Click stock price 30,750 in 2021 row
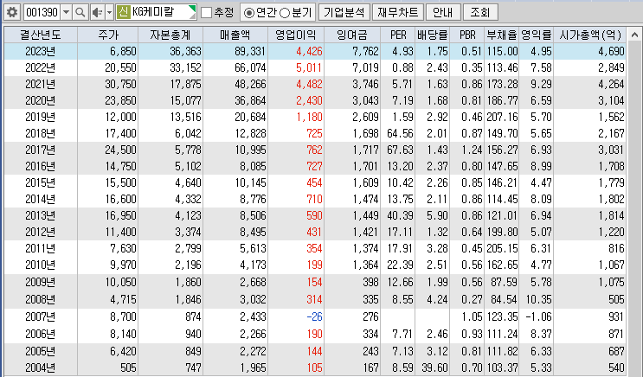 click(120, 84)
